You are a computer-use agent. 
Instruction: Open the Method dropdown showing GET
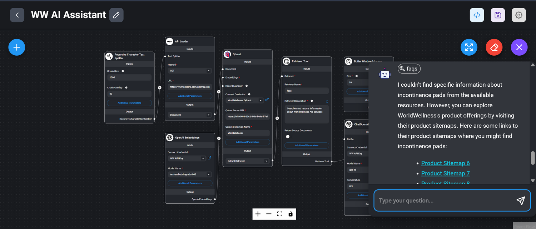coord(190,71)
